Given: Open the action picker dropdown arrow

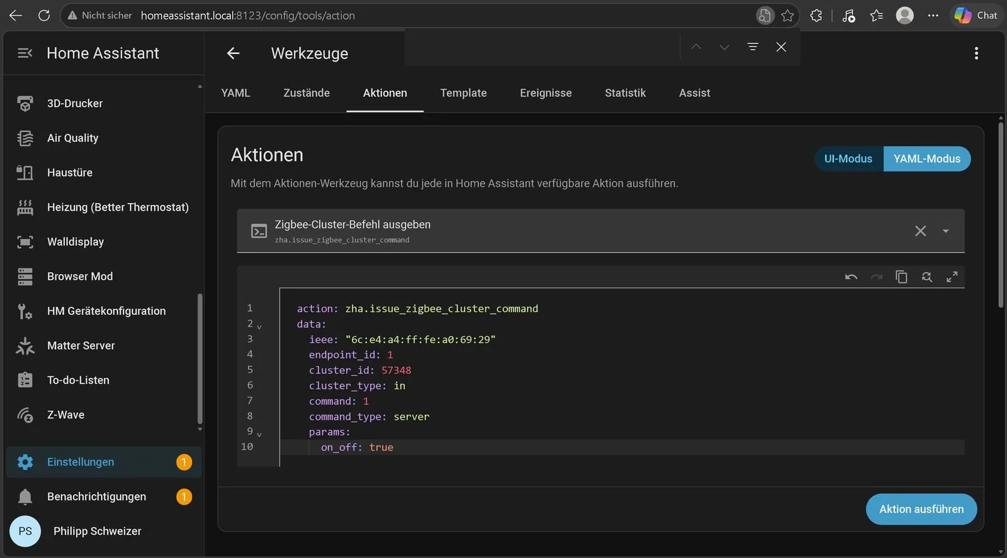Looking at the screenshot, I should point(945,231).
